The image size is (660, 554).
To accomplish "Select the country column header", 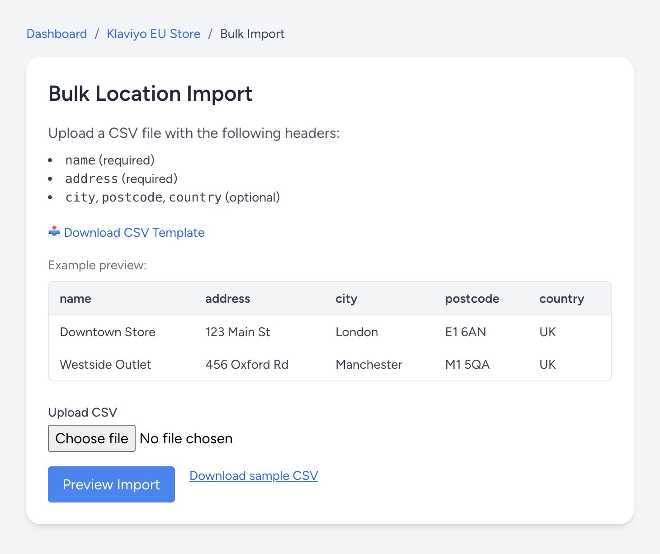I will [x=561, y=298].
